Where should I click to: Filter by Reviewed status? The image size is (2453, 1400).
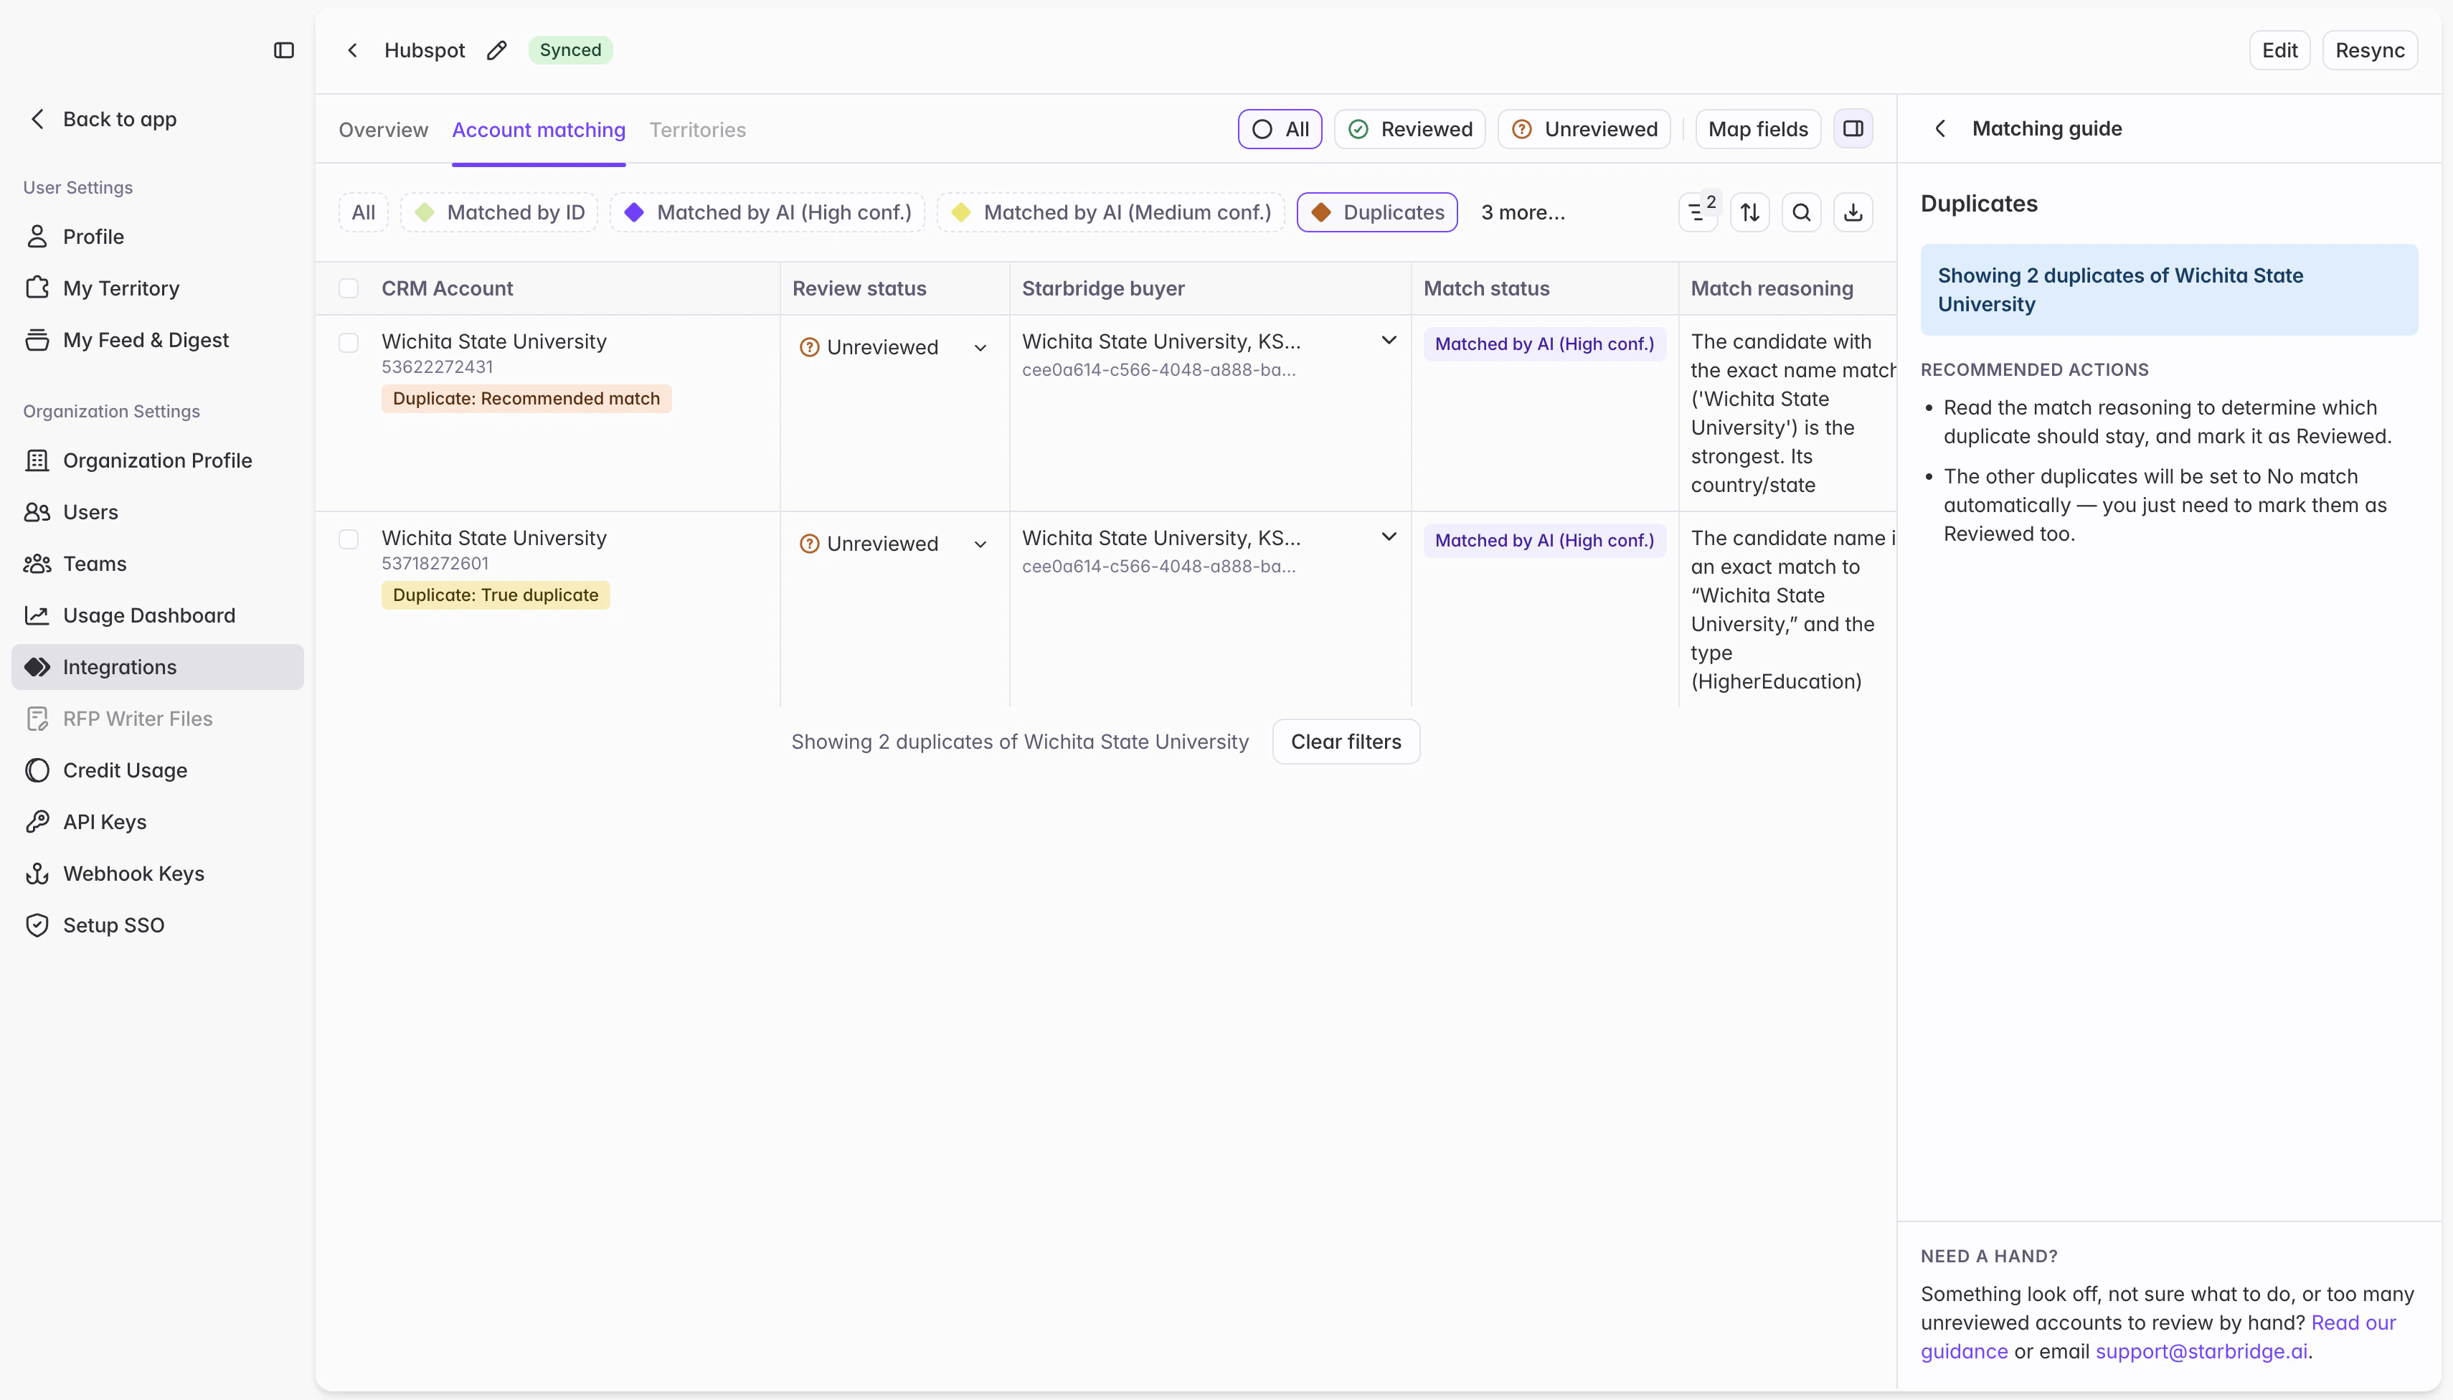1409,129
